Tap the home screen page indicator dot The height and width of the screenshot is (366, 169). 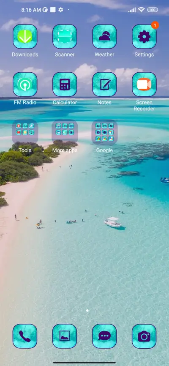[x=87, y=311]
